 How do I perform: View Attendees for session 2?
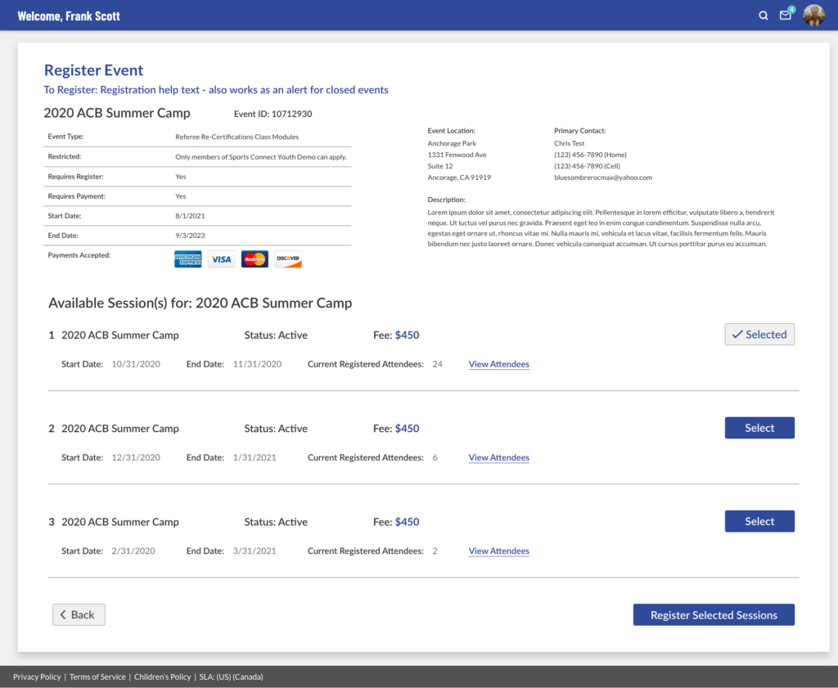(498, 457)
